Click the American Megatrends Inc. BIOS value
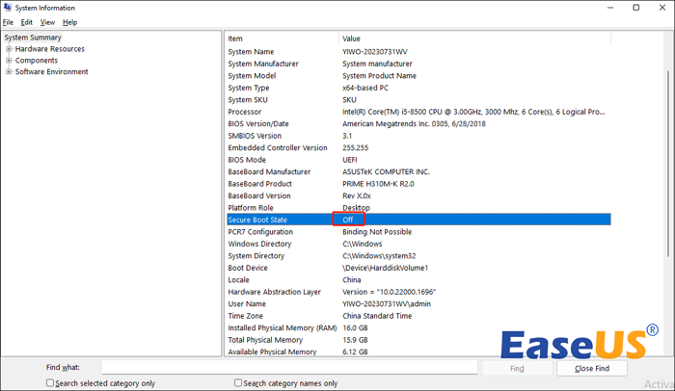 [x=414, y=124]
